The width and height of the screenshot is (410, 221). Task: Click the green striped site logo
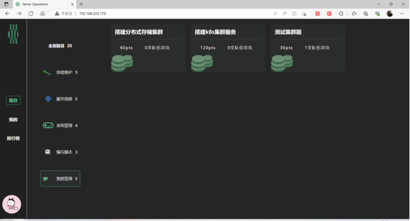[13, 34]
